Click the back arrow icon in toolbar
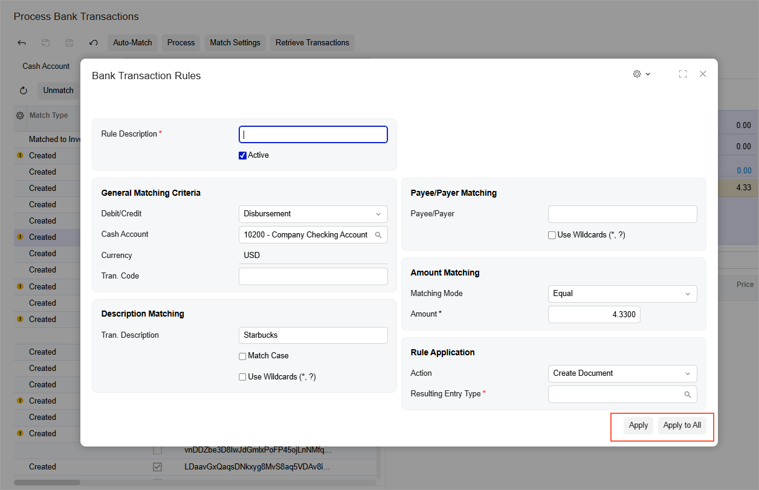Screen dimensions: 759x490 (x=22, y=43)
